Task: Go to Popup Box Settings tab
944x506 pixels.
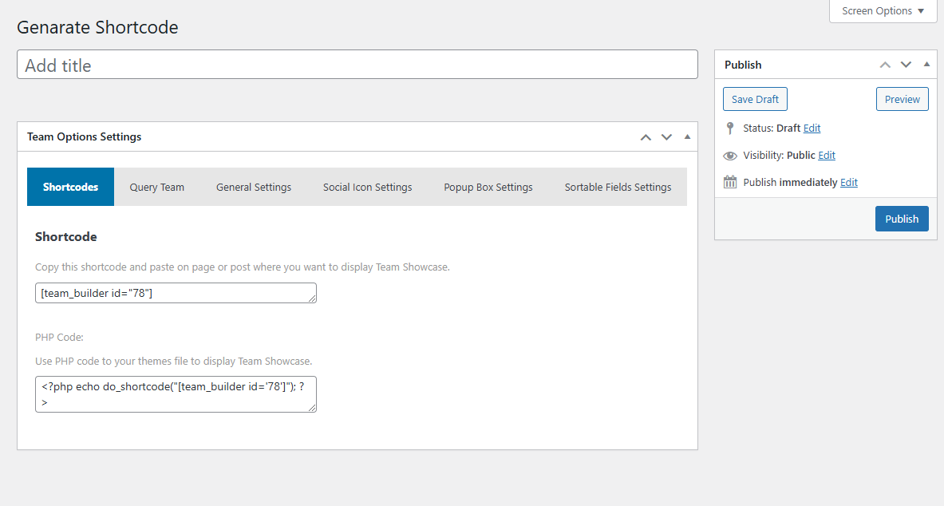Action: [488, 187]
